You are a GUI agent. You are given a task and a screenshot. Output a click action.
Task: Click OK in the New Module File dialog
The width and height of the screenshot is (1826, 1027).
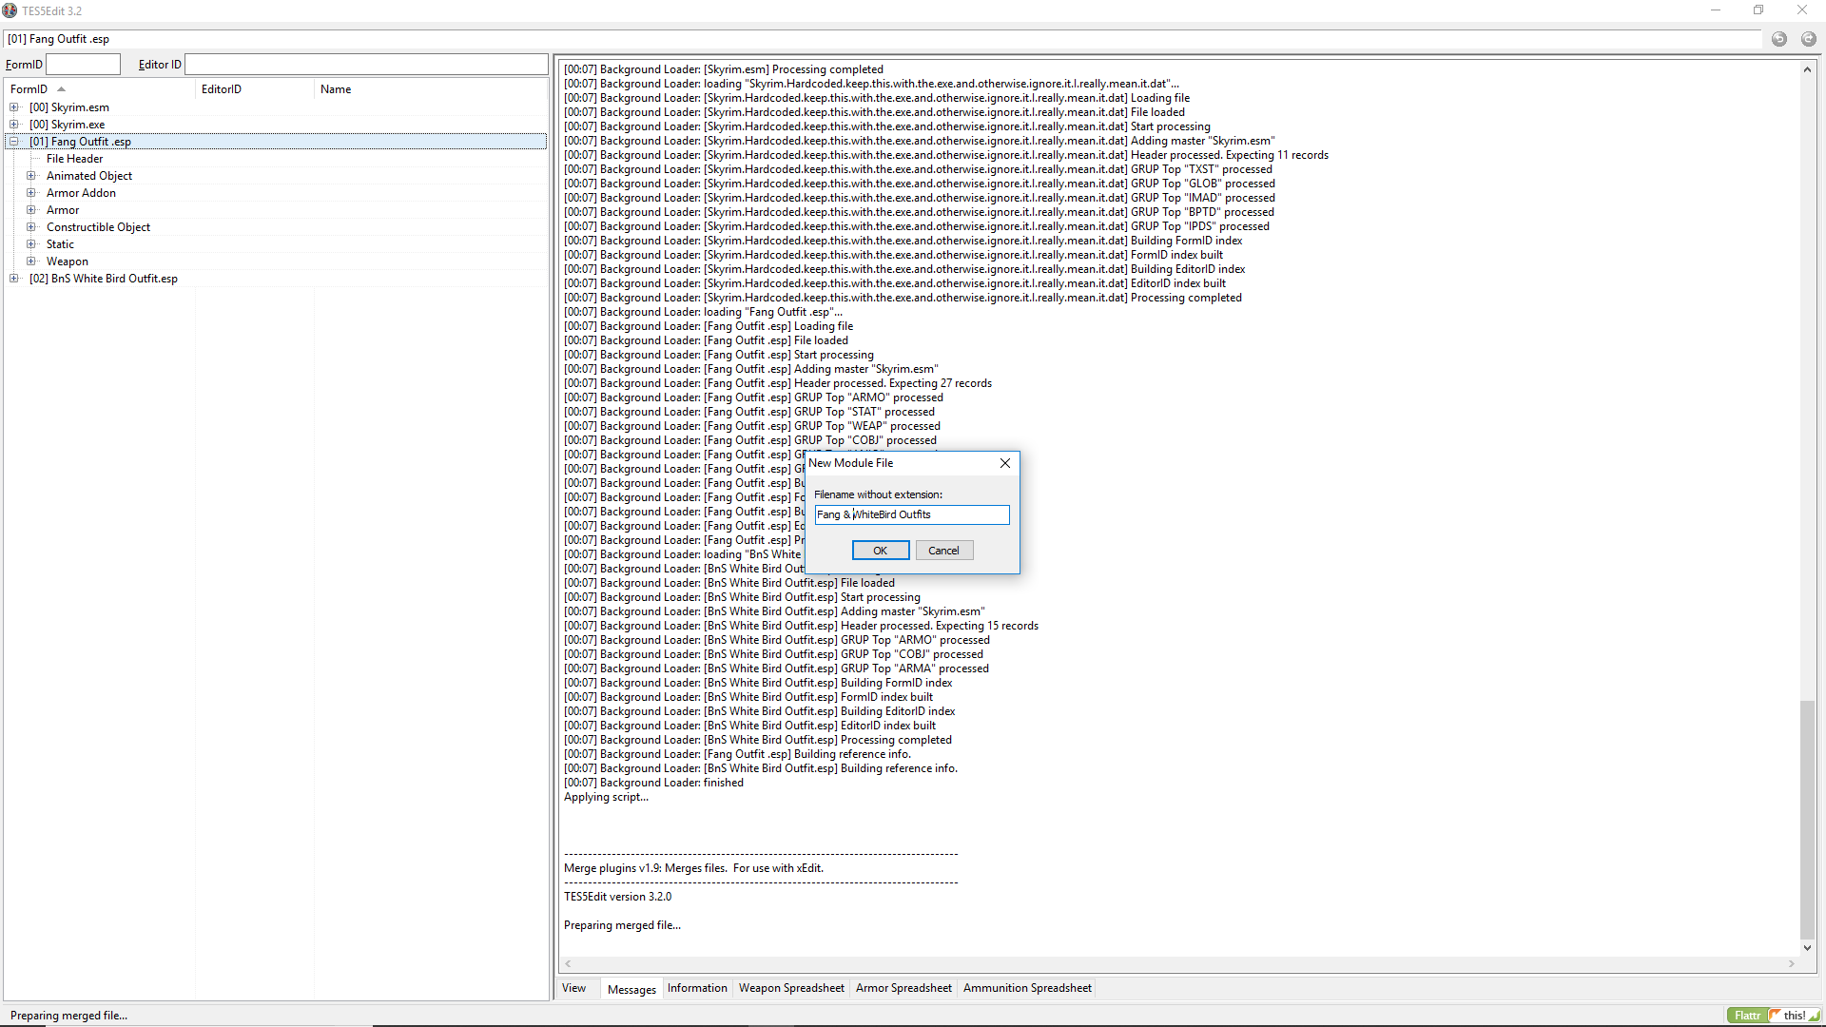pyautogui.click(x=881, y=551)
